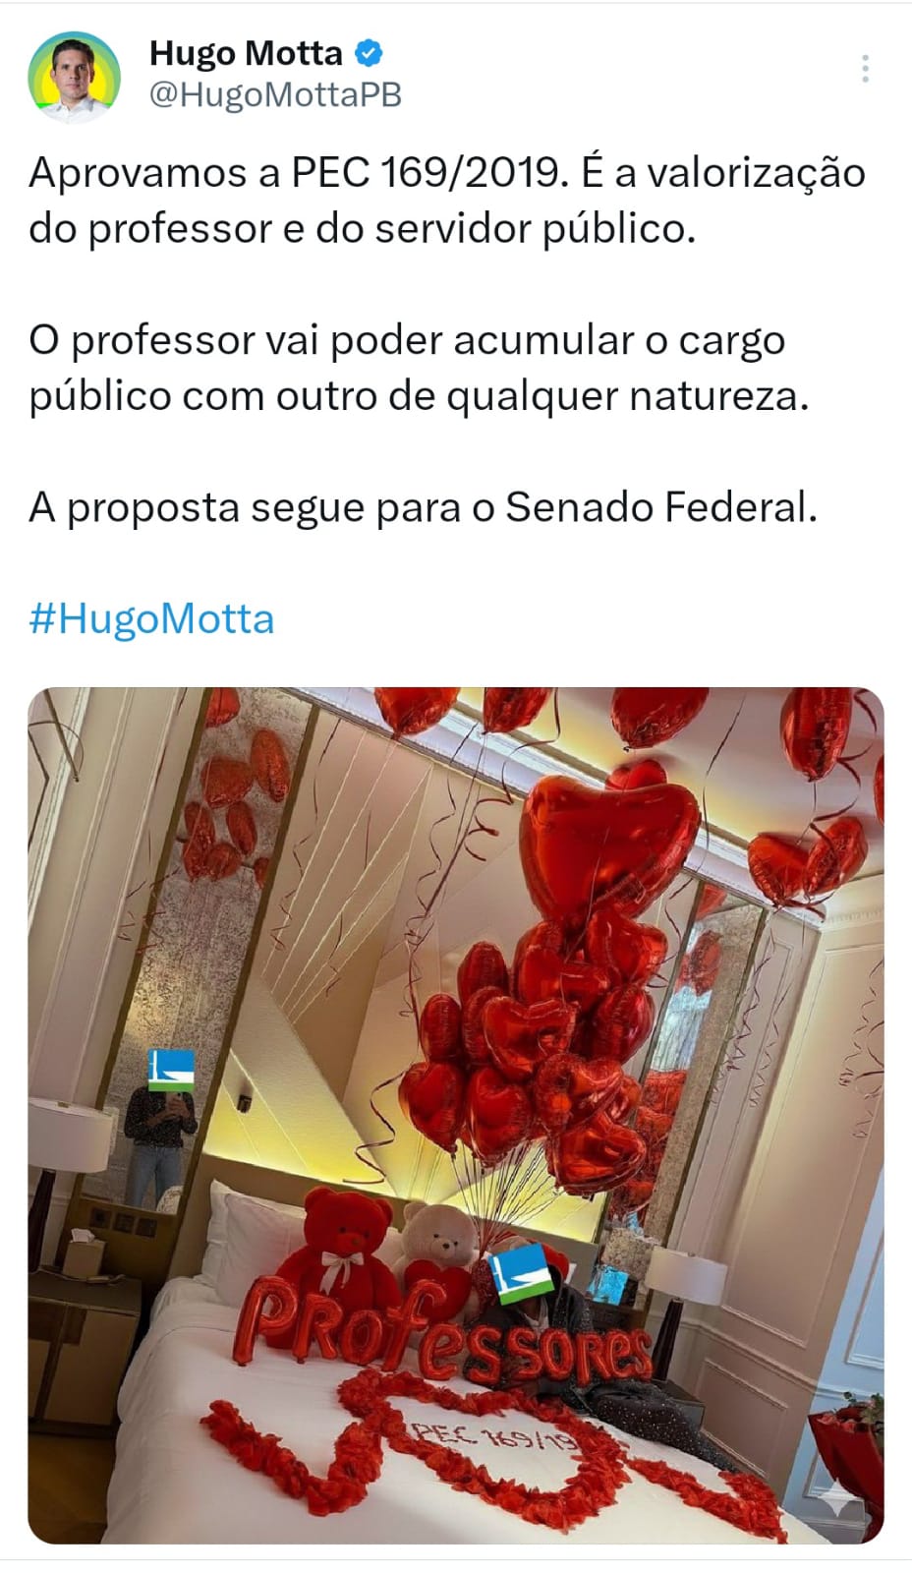The height and width of the screenshot is (1573, 912).
Task: Click the 'A proposta segue para o Senado Federal' sentence
Action: point(423,507)
